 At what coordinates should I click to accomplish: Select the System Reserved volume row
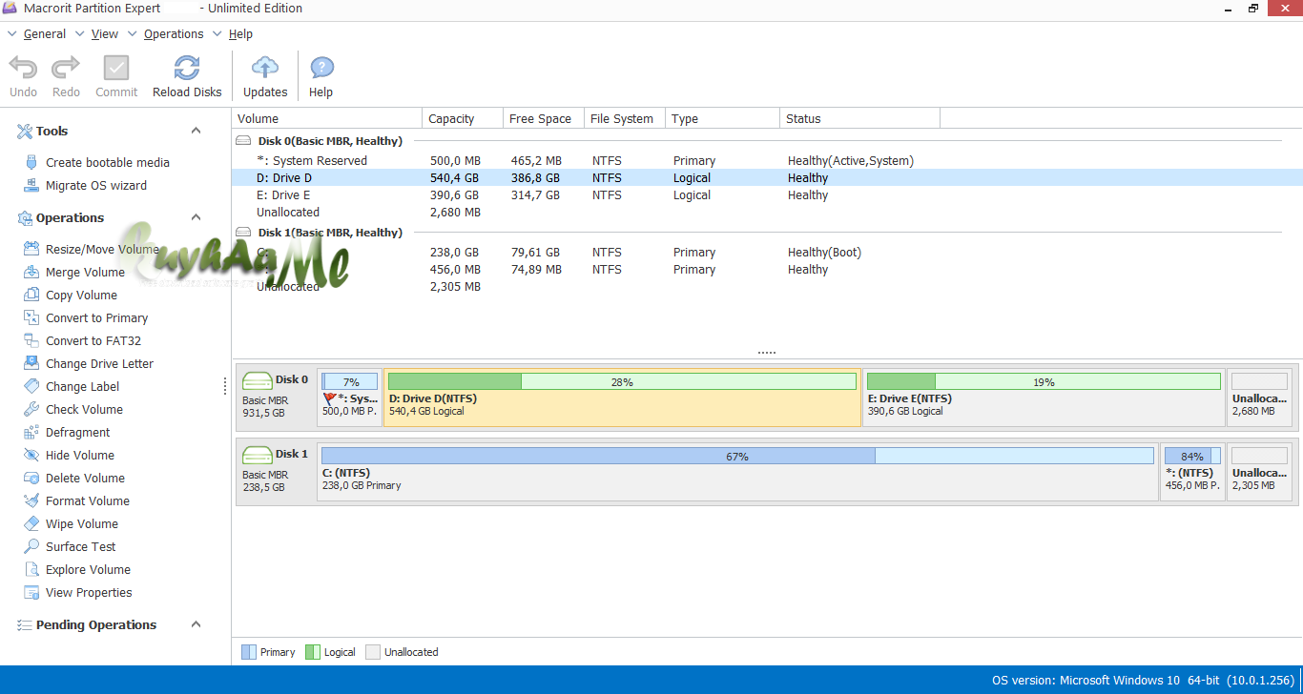click(x=767, y=160)
